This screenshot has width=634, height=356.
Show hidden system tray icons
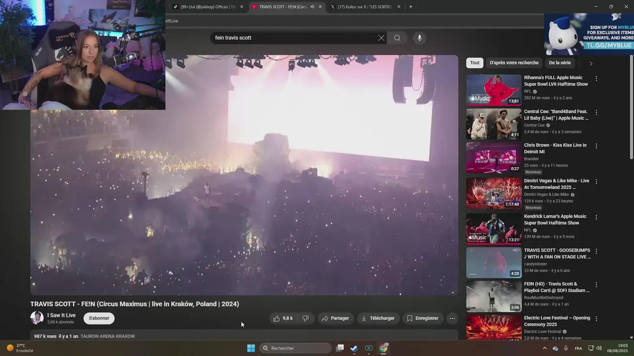545,348
